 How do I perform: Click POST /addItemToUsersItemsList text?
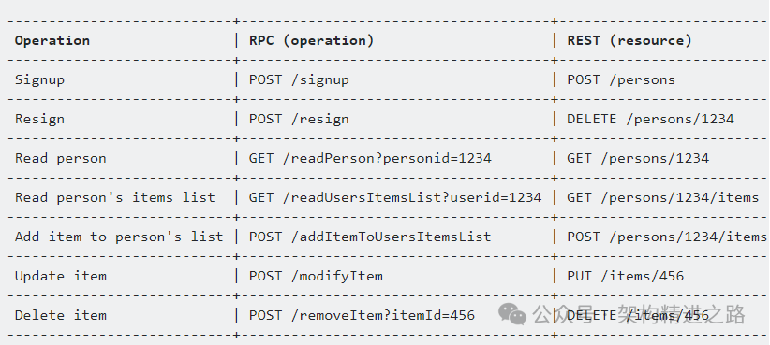(x=370, y=237)
